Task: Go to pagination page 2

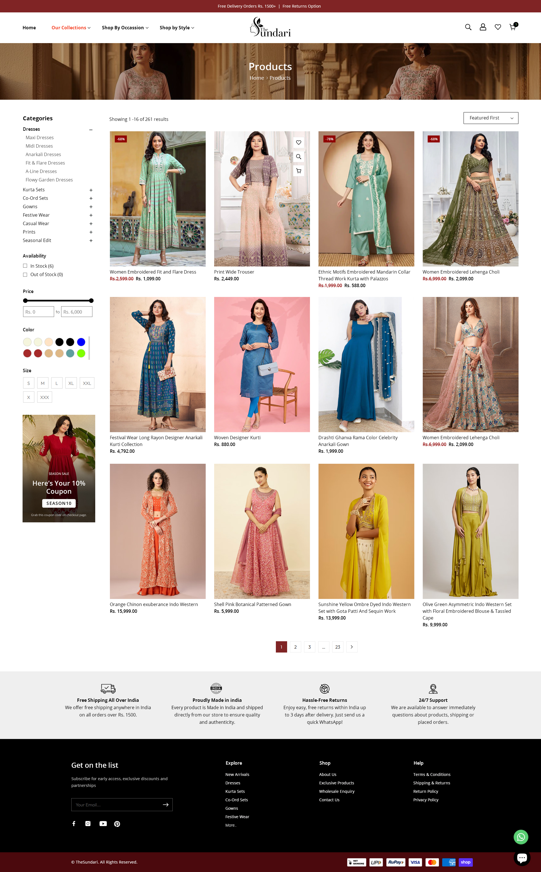Action: [x=295, y=647]
